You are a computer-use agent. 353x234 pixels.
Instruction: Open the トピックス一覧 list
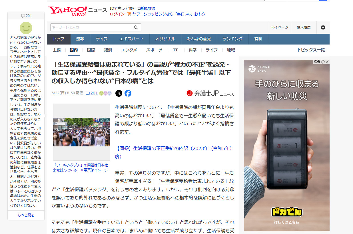[311, 50]
